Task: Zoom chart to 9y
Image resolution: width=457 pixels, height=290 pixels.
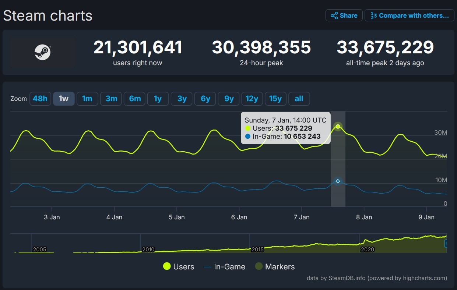Action: point(229,99)
